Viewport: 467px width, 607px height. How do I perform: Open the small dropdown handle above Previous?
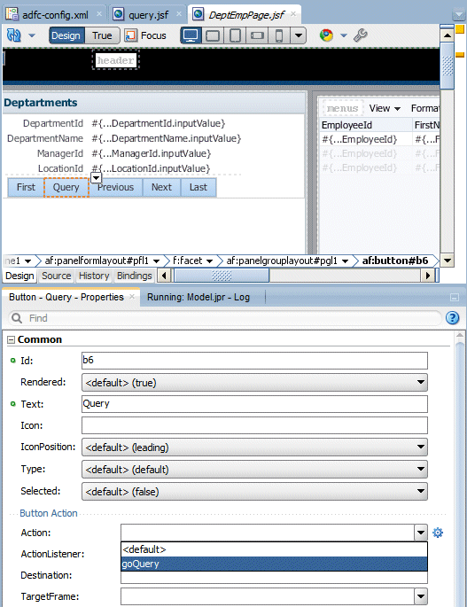click(96, 178)
